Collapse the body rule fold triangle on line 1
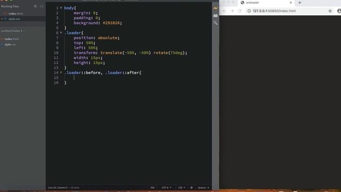The width and height of the screenshot is (341, 192). [61, 8]
